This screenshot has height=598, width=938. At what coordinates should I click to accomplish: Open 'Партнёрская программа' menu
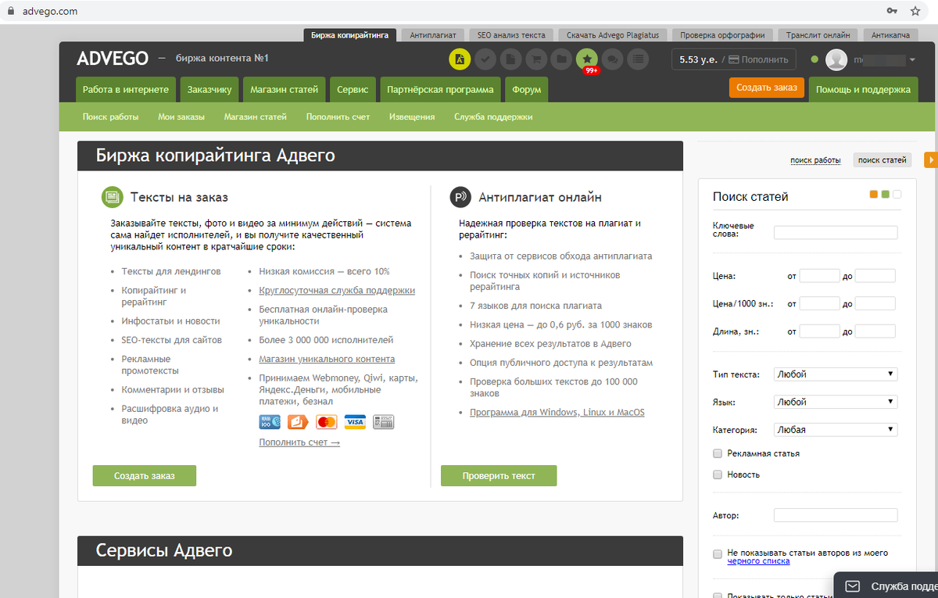(x=440, y=90)
